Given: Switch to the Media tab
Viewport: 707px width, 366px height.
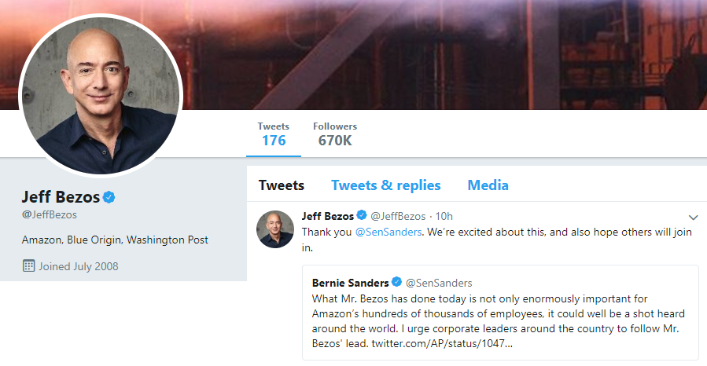Looking at the screenshot, I should pos(488,185).
